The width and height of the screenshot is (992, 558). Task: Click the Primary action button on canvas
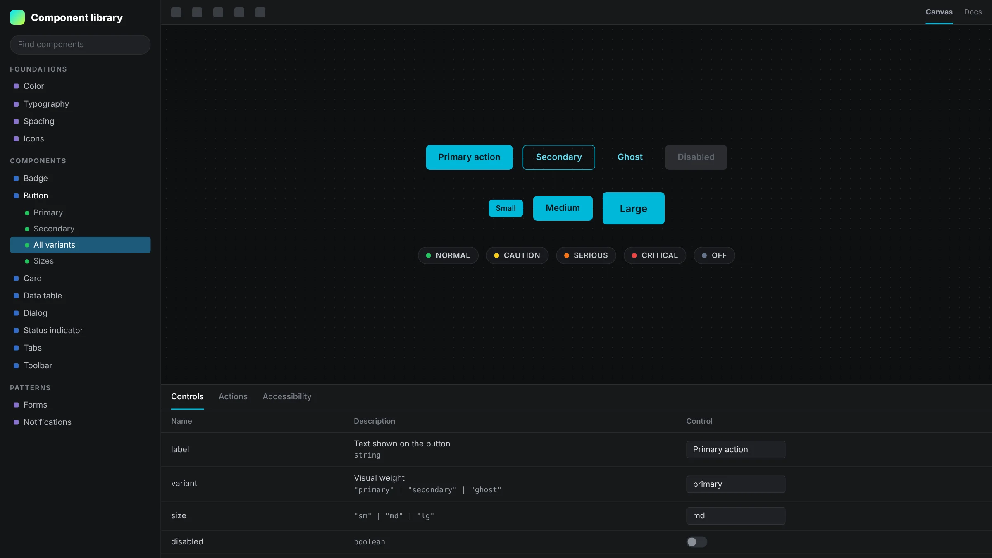click(x=469, y=157)
